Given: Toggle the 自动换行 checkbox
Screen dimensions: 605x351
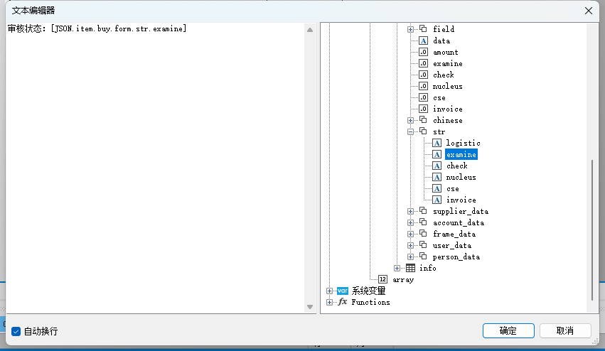Looking at the screenshot, I should coord(16,331).
